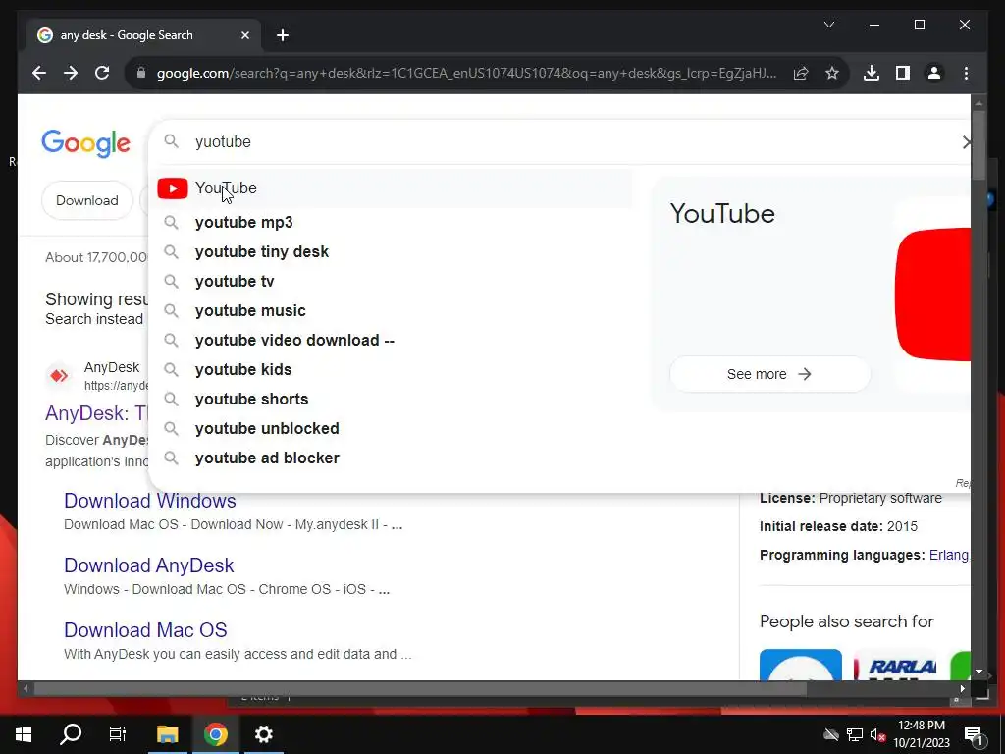Viewport: 1005px width, 754px height.
Task: Open Task View on the taskbar
Action: (x=118, y=734)
